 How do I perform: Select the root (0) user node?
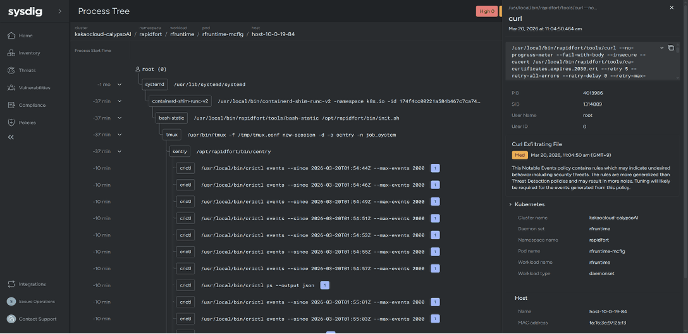tap(151, 70)
